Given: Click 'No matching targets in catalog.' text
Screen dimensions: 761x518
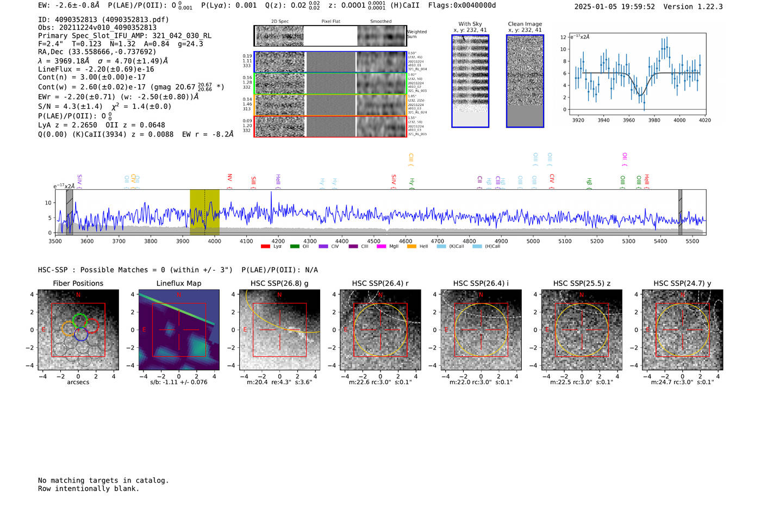Looking at the screenshot, I should coord(103,480).
